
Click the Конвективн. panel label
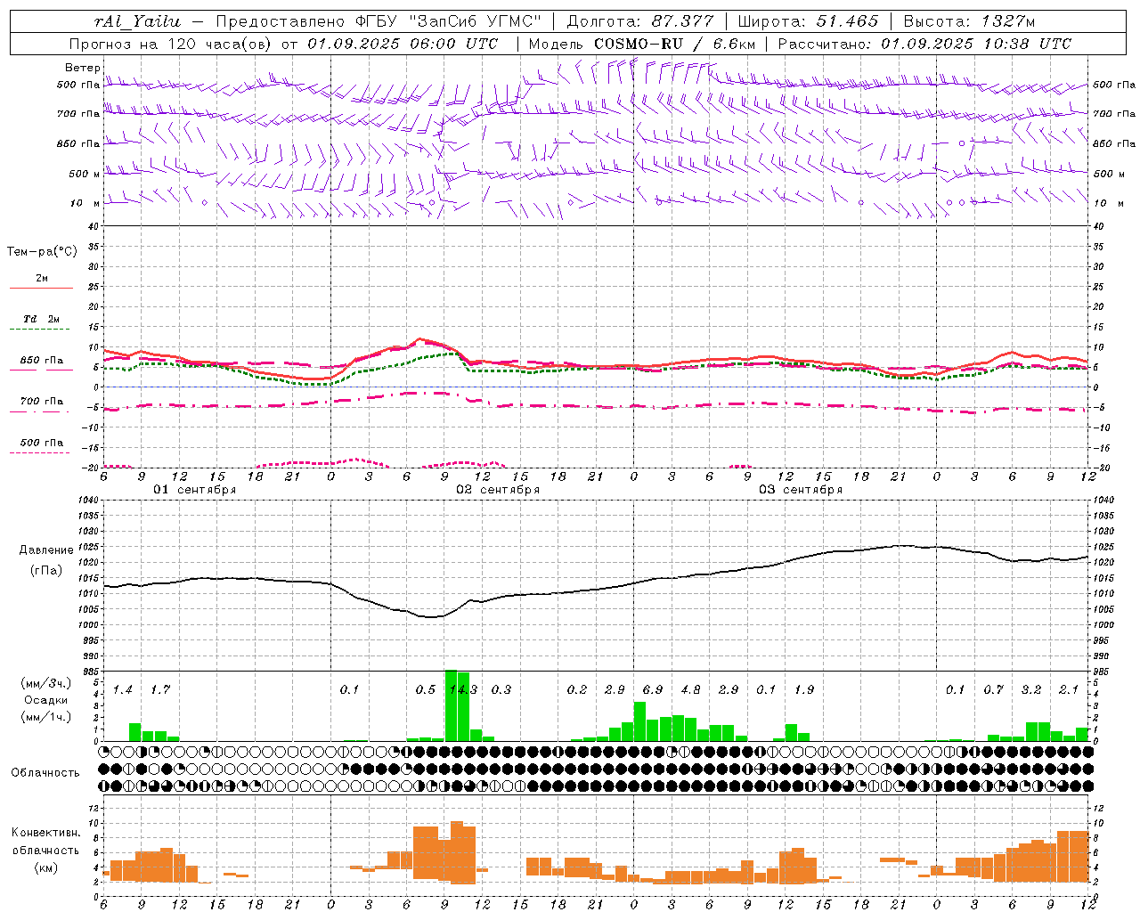(46, 833)
